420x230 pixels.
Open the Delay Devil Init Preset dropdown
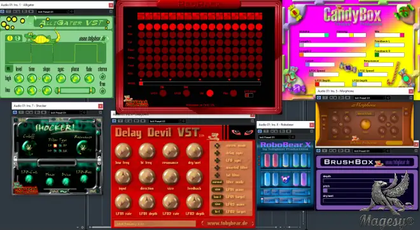(167, 122)
